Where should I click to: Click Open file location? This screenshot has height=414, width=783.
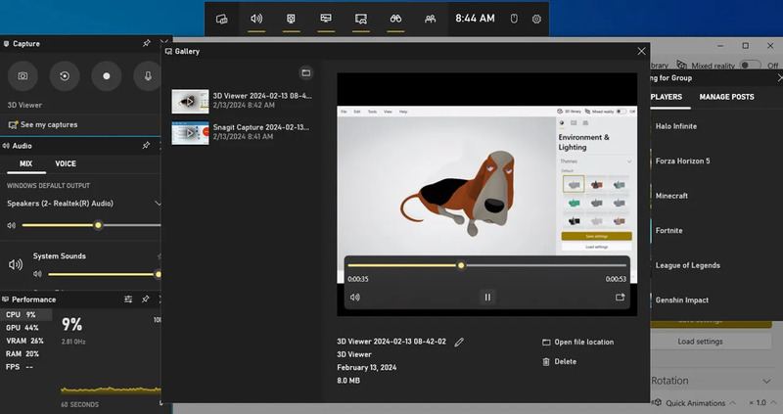(583, 342)
